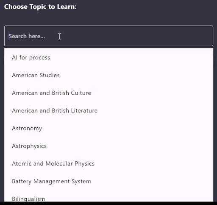The image size is (217, 205).
Task: Click the 'Search here...' input field
Action: [x=108, y=36]
